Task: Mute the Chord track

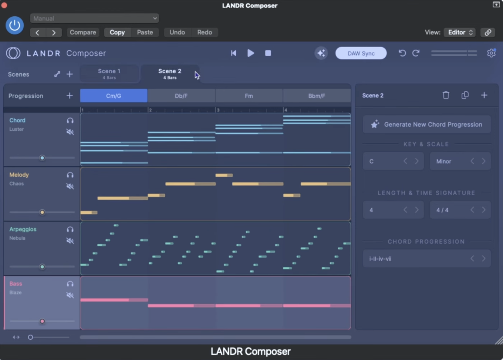Action: pos(70,132)
